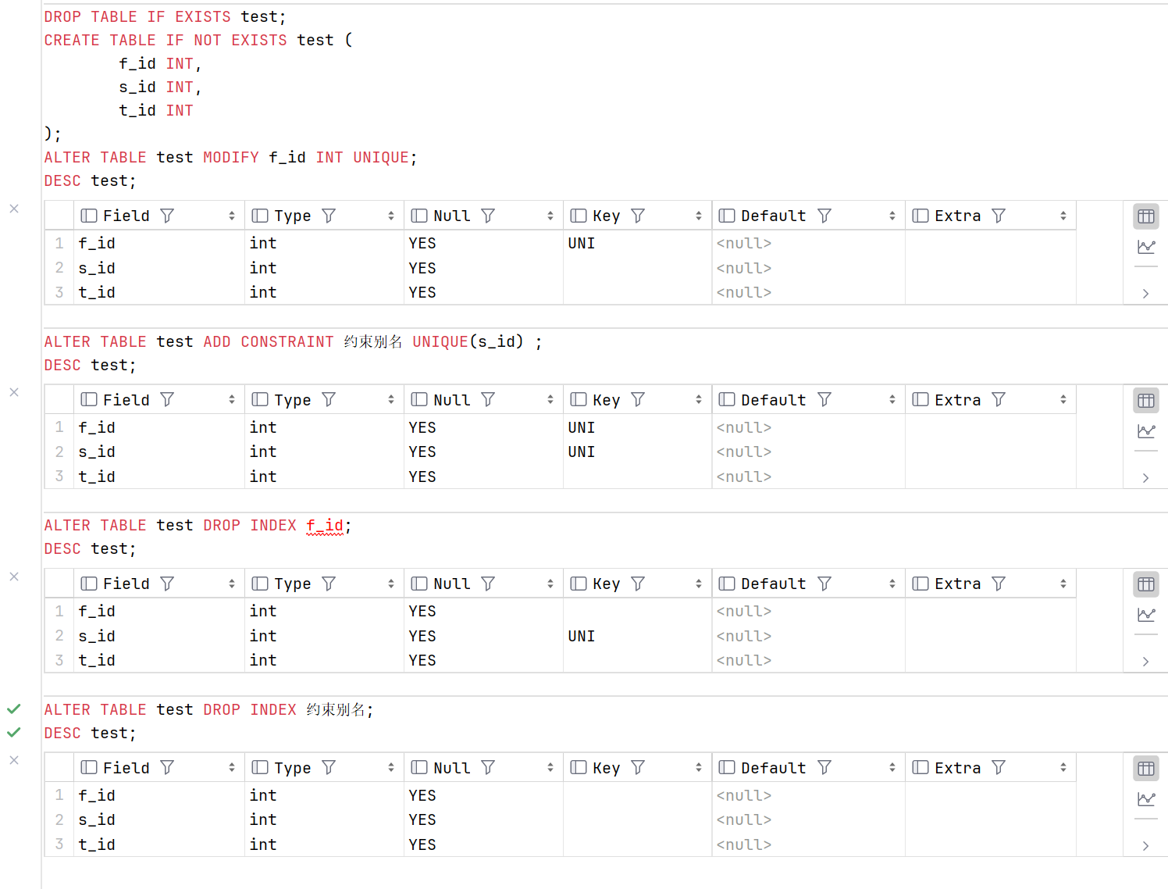The width and height of the screenshot is (1168, 889).
Task: Switch second result to chart view
Action: tap(1146, 431)
